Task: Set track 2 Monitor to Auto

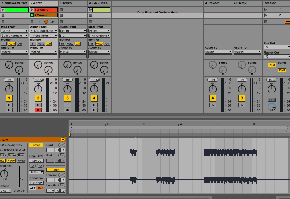Action: coord(41,44)
